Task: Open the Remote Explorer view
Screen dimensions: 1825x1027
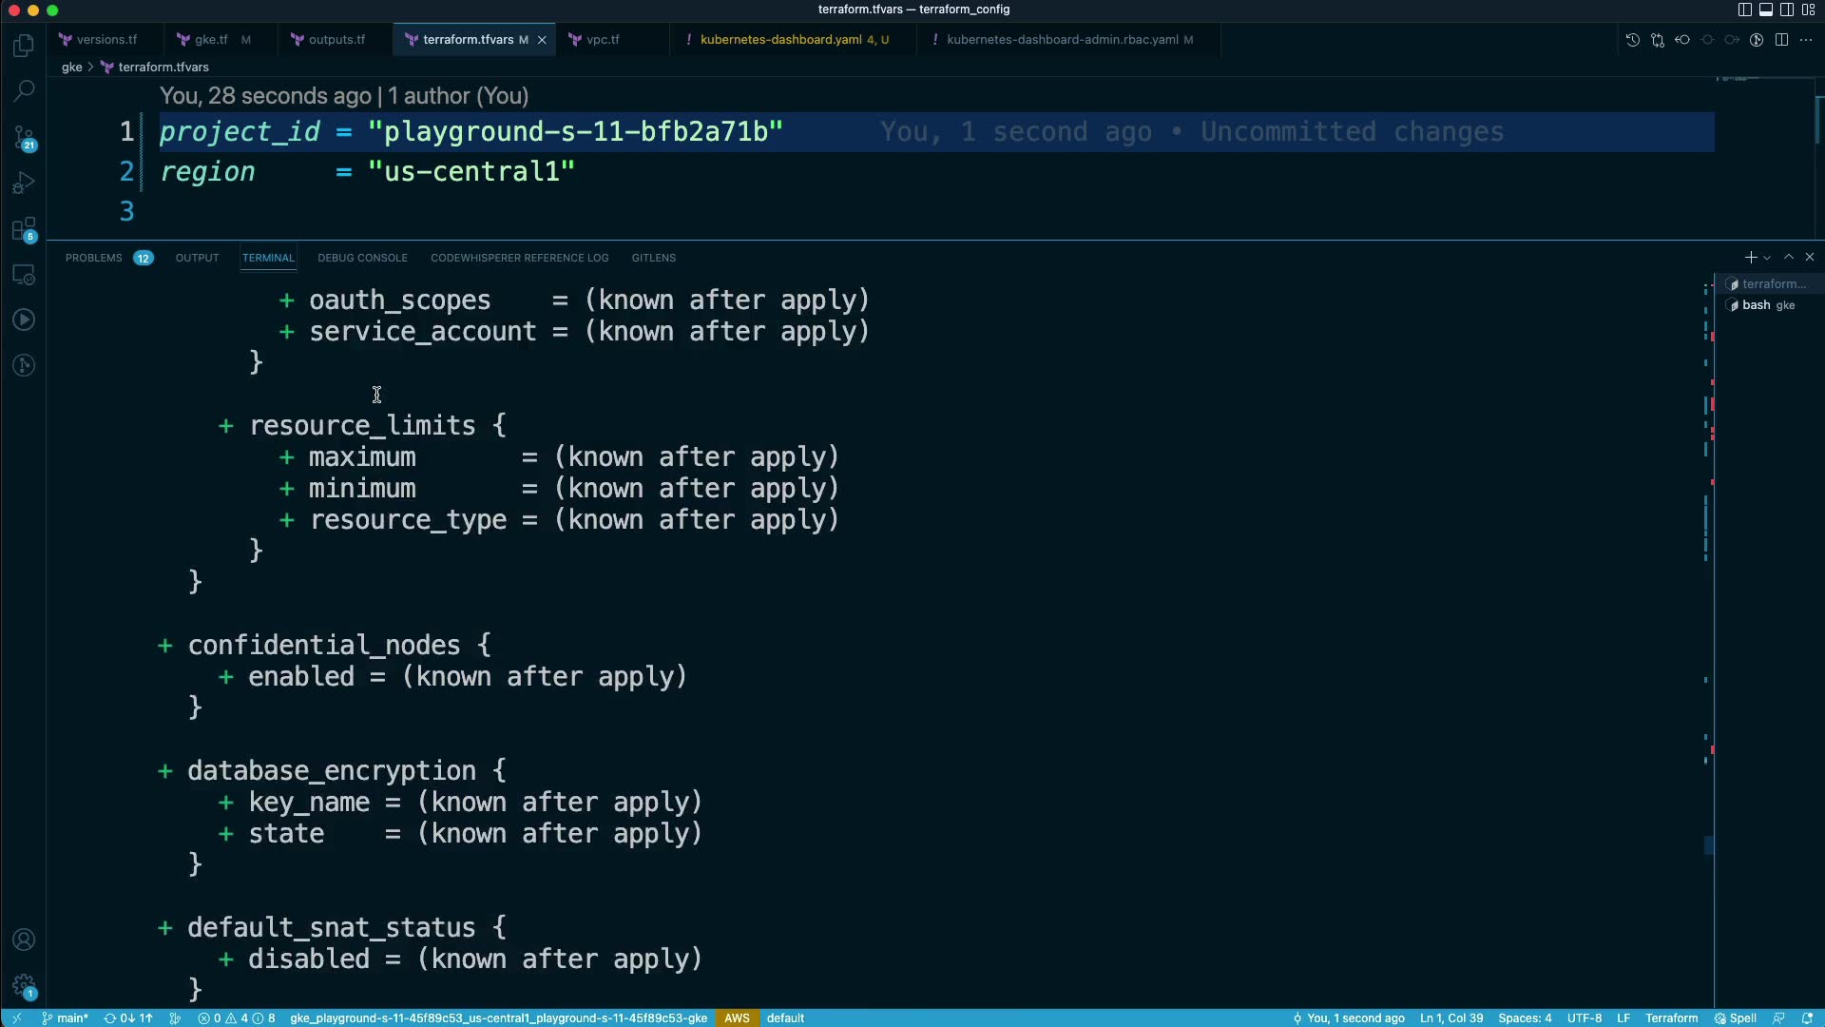Action: click(24, 276)
